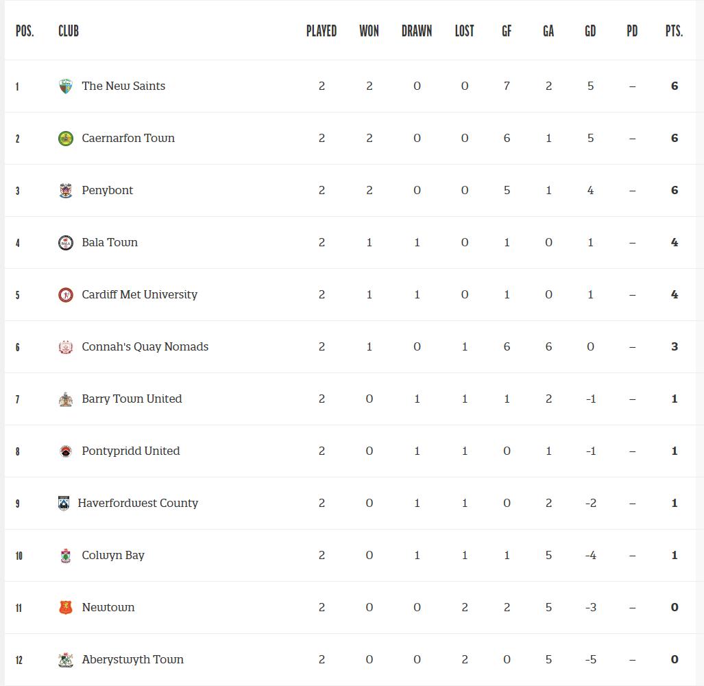
Task: Click Connah's Quay Nomads badge
Action: pos(66,347)
